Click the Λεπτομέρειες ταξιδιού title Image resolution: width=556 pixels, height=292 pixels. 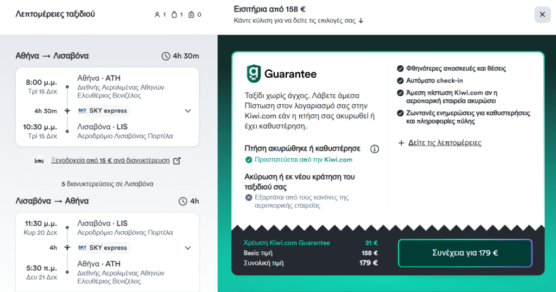point(55,14)
